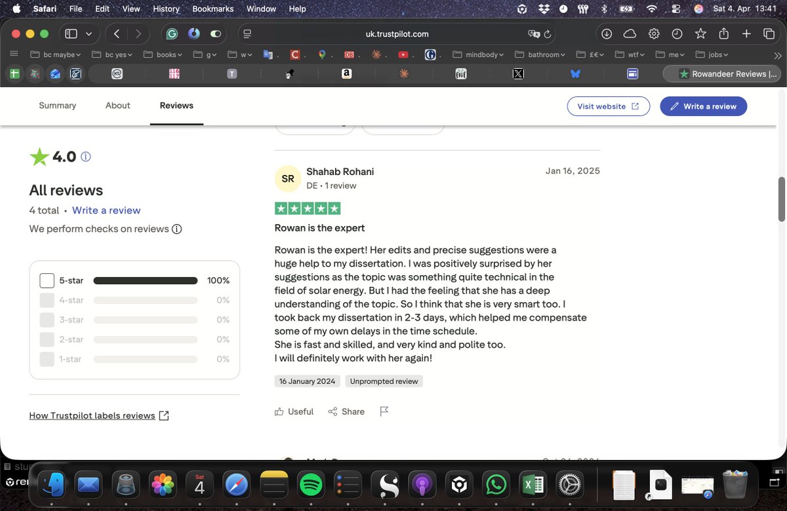The height and width of the screenshot is (511, 787).
Task: Select the 5-star review filter checkbox
Action: [x=47, y=280]
